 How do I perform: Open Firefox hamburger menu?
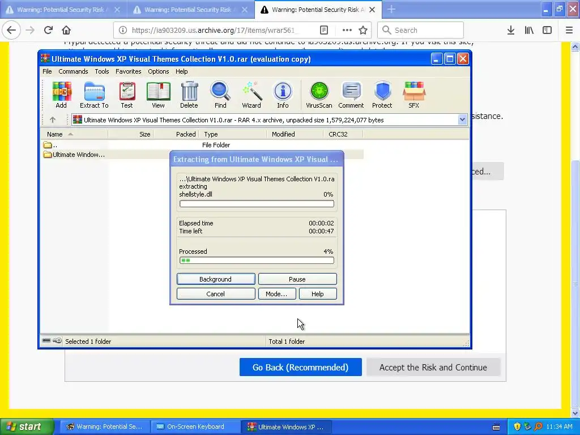click(569, 31)
